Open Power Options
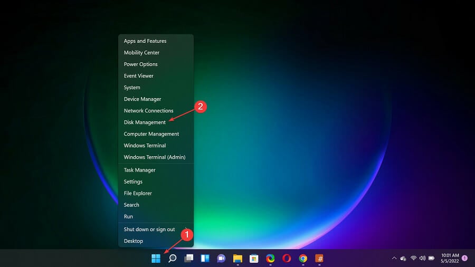The height and width of the screenshot is (267, 475). (156, 64)
